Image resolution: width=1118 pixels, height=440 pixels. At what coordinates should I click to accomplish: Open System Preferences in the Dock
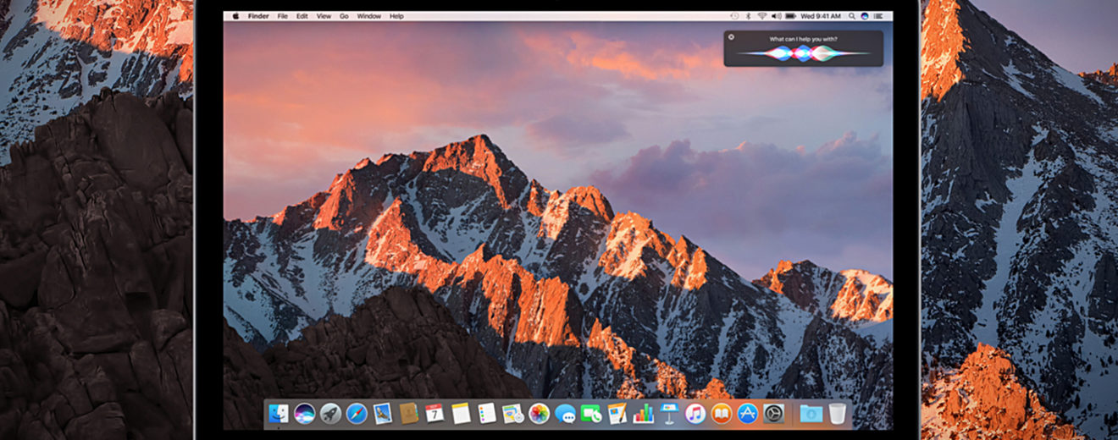point(773,413)
